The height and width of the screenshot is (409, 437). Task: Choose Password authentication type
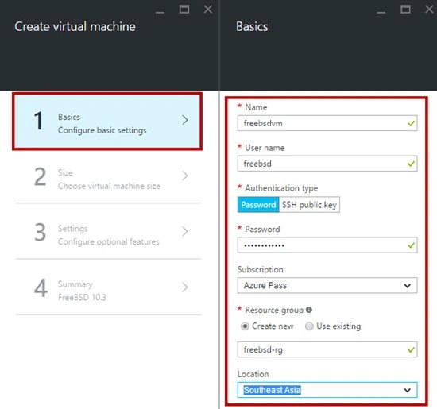(x=258, y=205)
